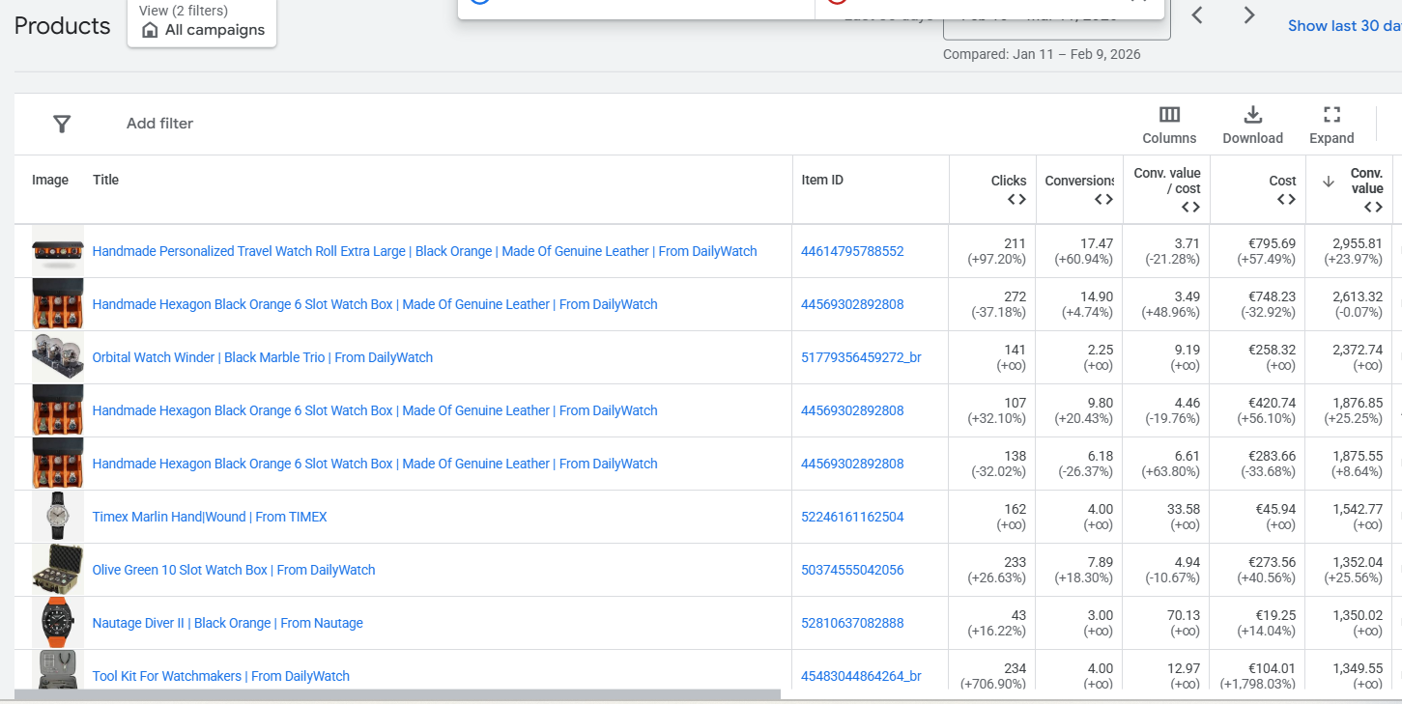Open Tool Kit For Watchmakers title link
The image size is (1402, 704).
(x=221, y=676)
